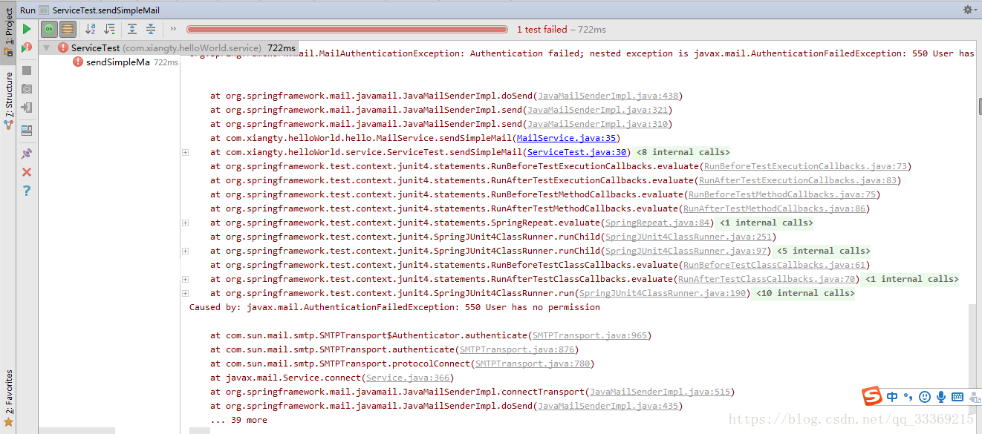Expand all nodes in the test tree

coord(132,28)
